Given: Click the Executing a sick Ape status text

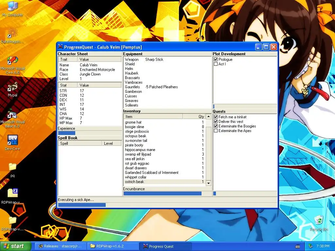Looking at the screenshot, I should tap(76, 200).
